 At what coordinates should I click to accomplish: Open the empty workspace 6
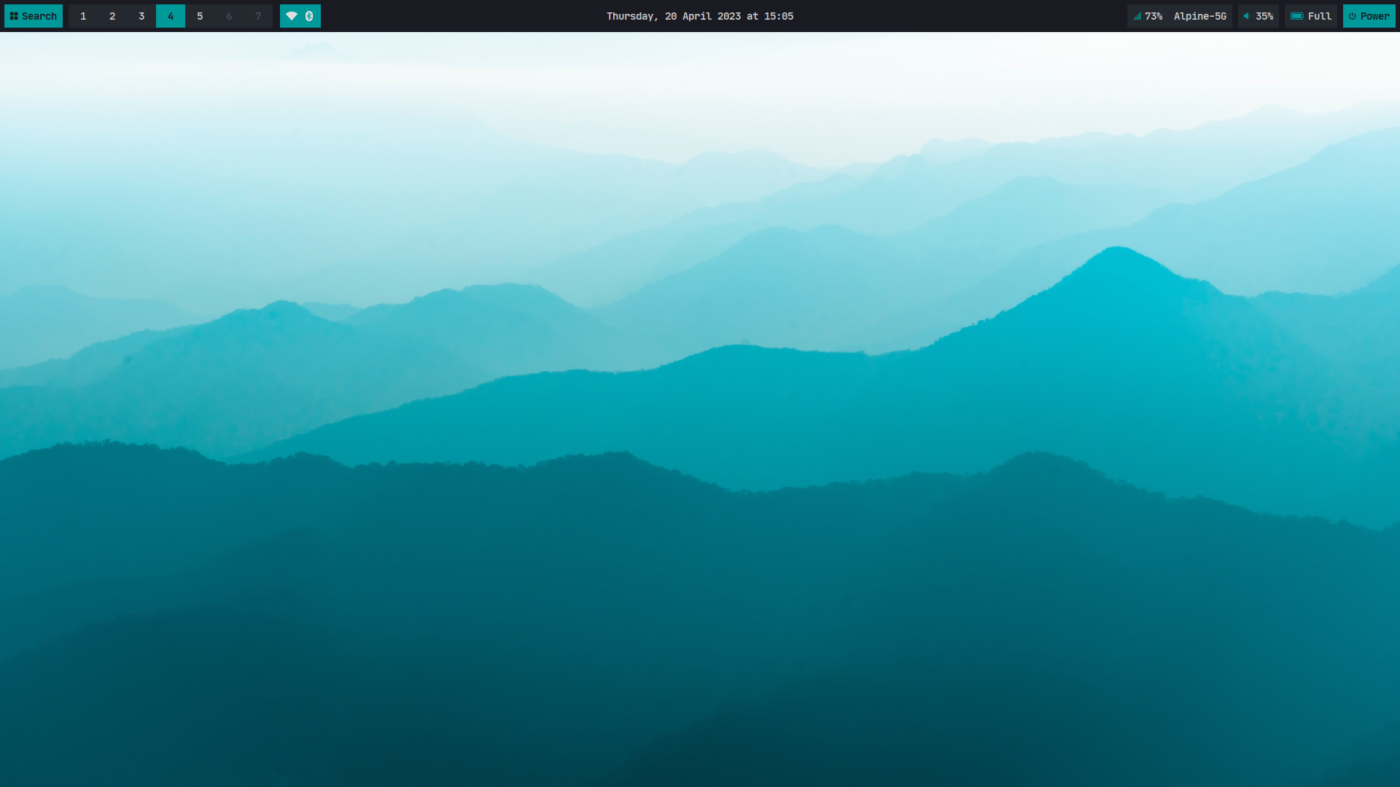click(x=229, y=16)
